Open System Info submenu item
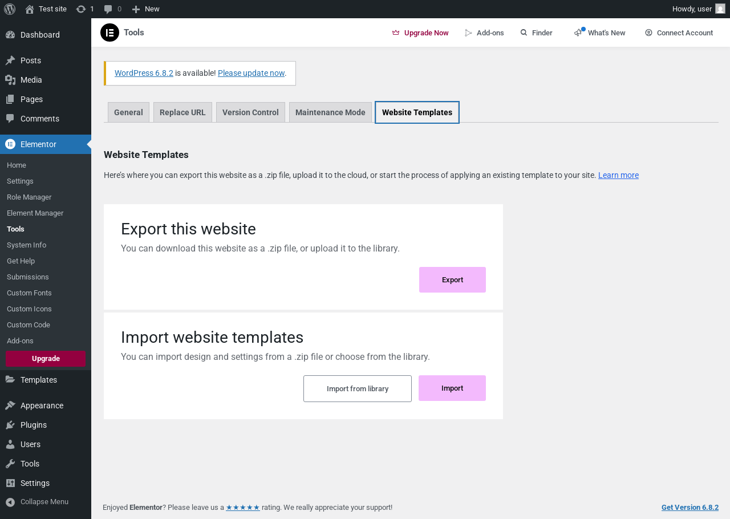Viewport: 730px width, 519px height. tap(26, 245)
